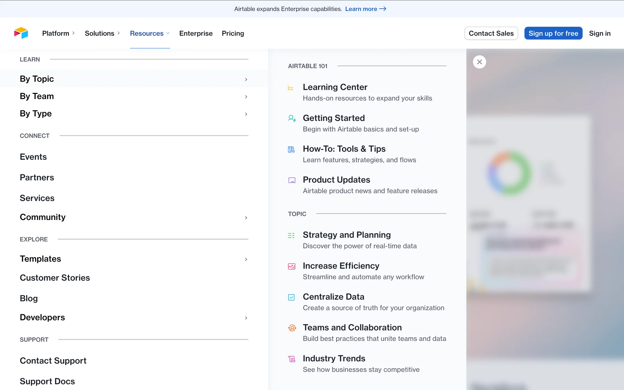Expand the By Type submenu chevron
The image size is (624, 390).
point(246,114)
